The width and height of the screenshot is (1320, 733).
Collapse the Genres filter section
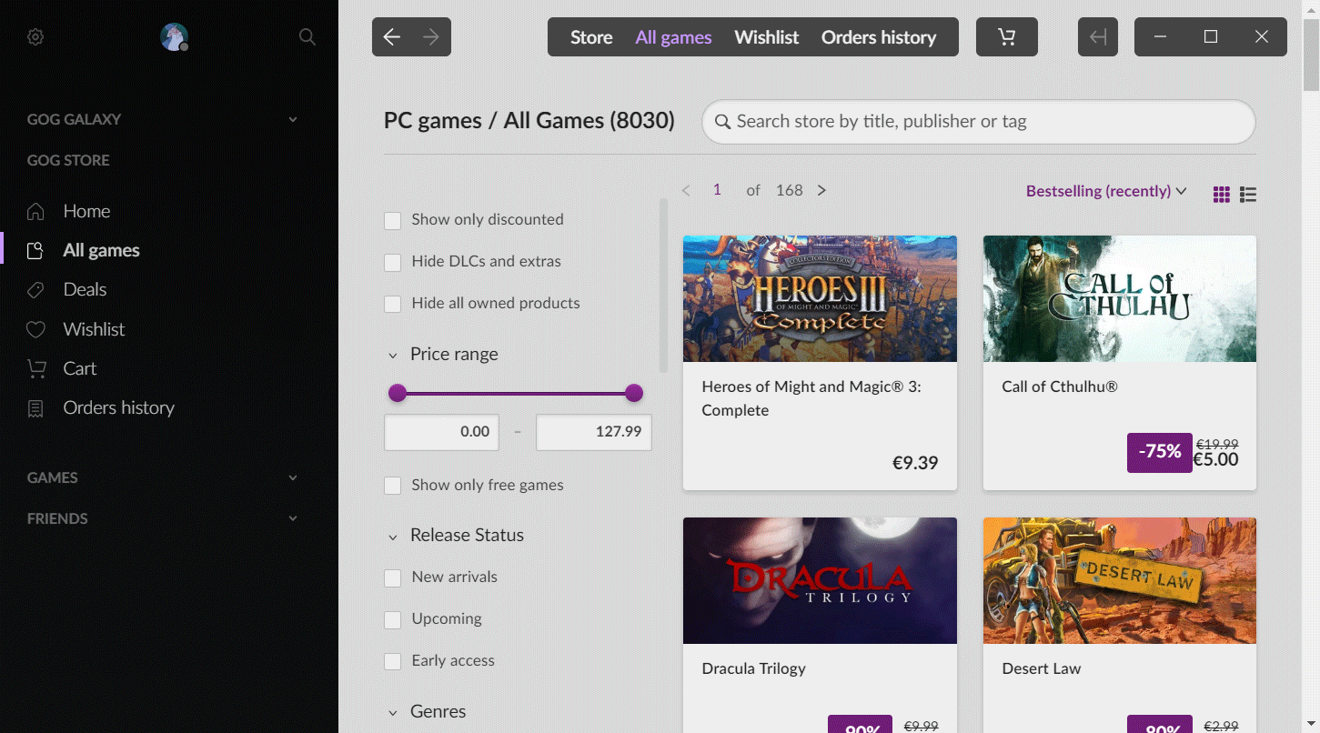393,713
